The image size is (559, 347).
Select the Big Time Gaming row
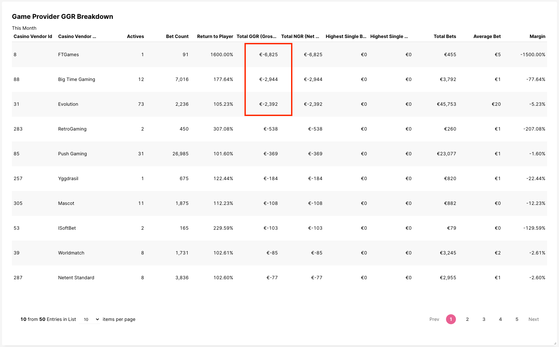coord(77,79)
